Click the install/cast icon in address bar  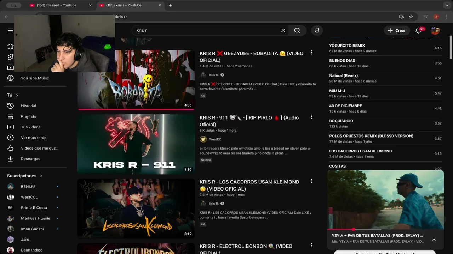(x=401, y=17)
